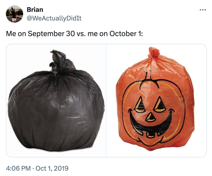Open the three-dot more options menu
Viewport: 212px width, 176px height.
pyautogui.click(x=203, y=10)
